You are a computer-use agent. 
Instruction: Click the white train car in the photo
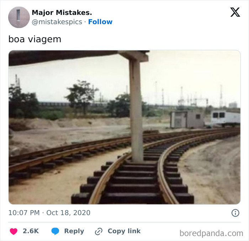click(225, 118)
